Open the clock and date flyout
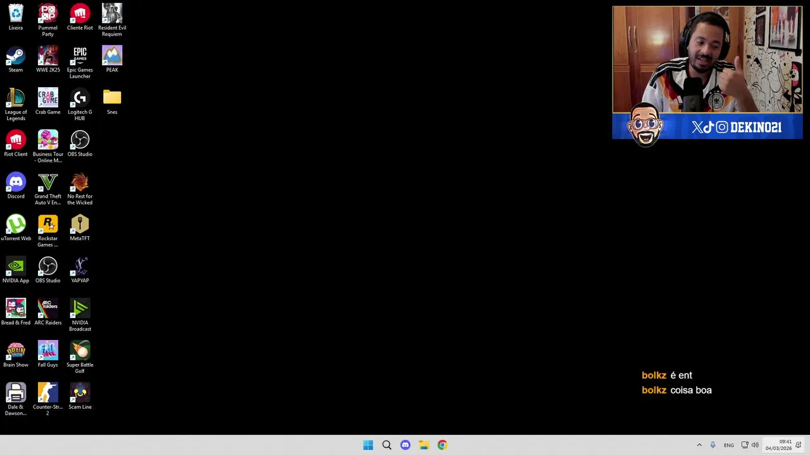This screenshot has width=810, height=455. (778, 445)
